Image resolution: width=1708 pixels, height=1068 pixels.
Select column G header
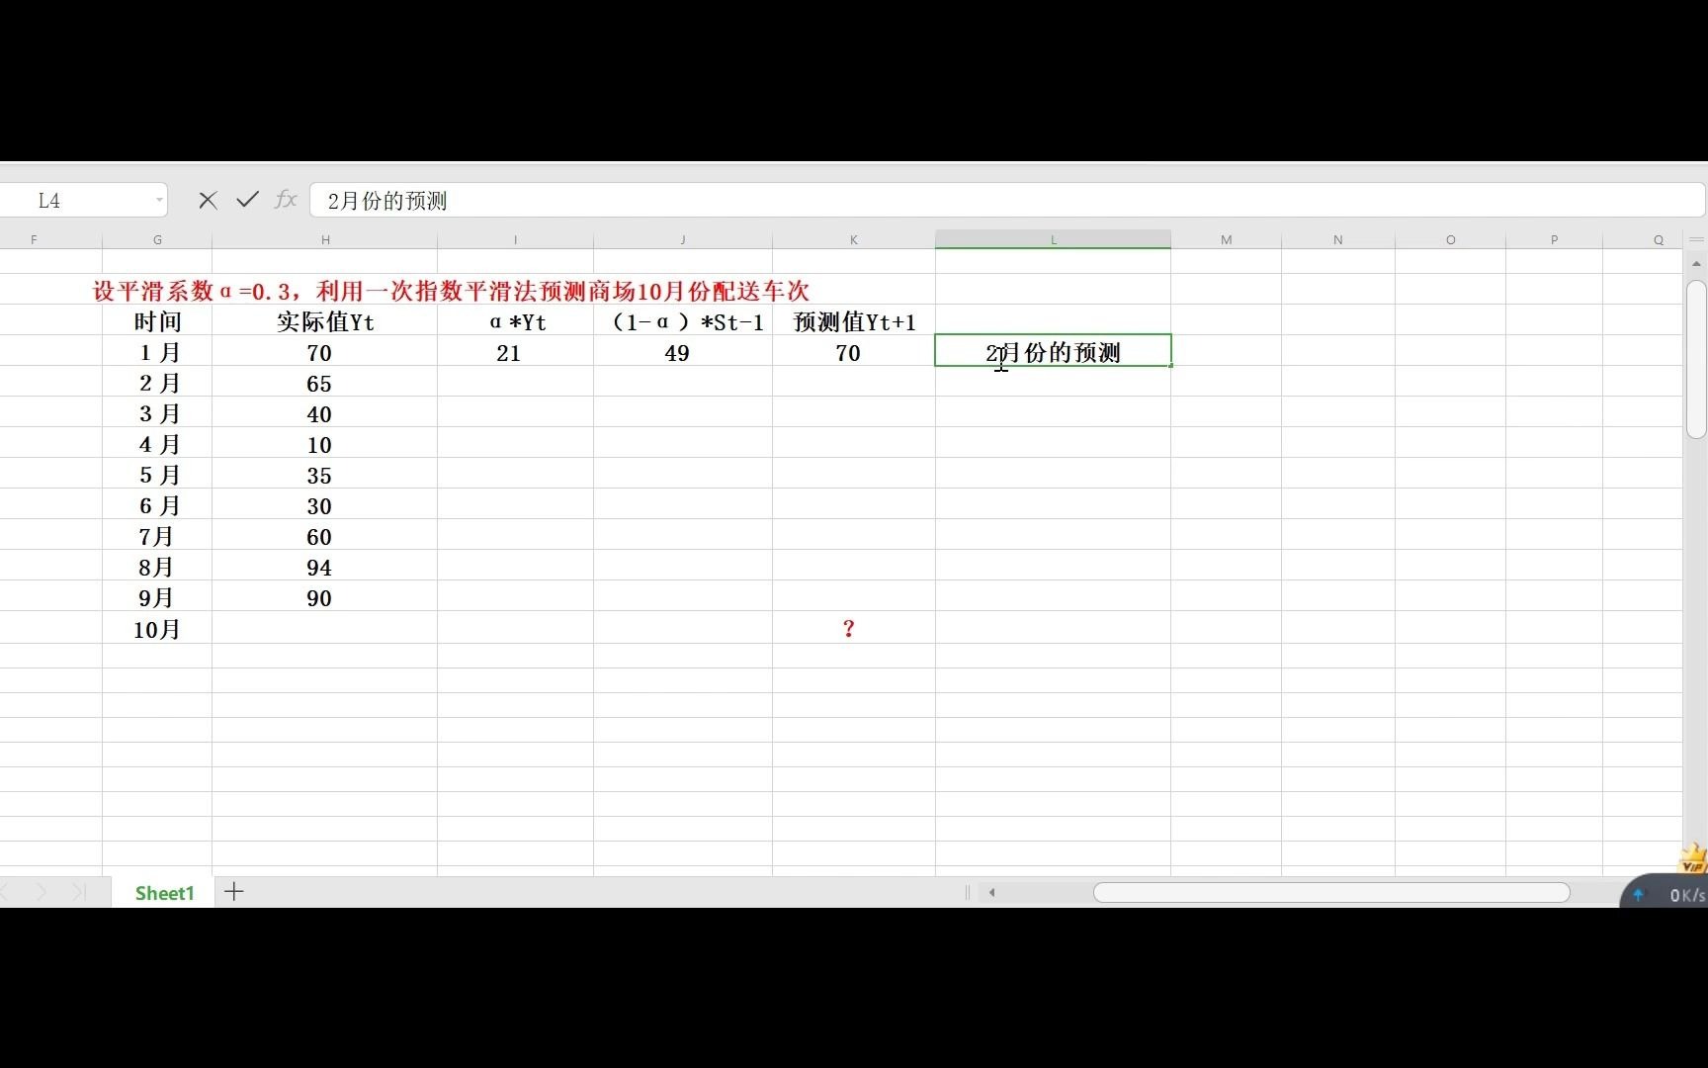pyautogui.click(x=157, y=239)
